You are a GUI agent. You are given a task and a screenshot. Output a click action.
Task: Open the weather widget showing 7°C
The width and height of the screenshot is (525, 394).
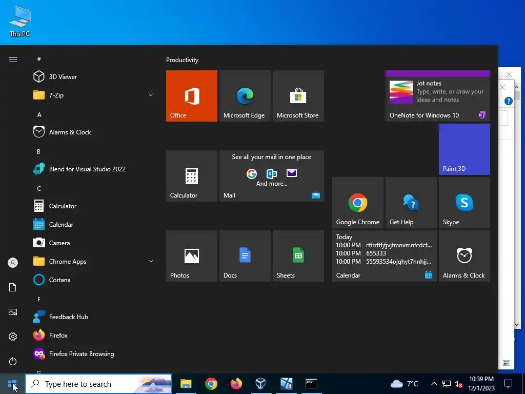(405, 384)
